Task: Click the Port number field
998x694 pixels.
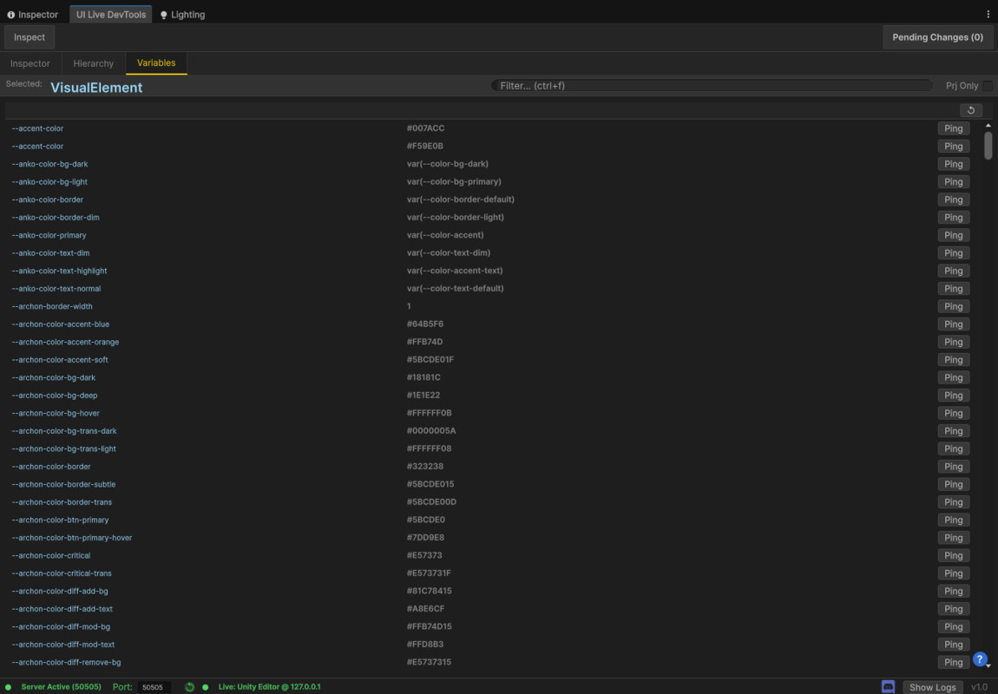Action: (154, 687)
